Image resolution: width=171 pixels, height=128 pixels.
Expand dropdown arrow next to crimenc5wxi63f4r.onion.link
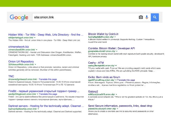click(x=36, y=50)
